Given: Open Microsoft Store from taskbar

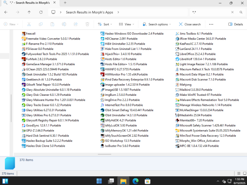Looking at the screenshot, I should coord(147,181).
